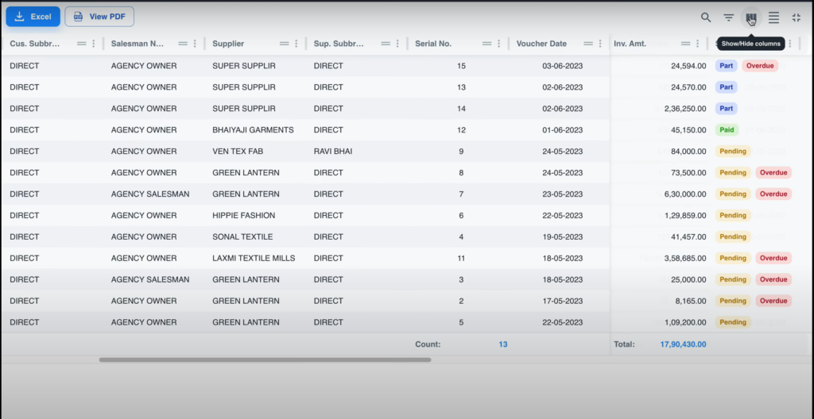
Task: Open the filter icon in toolbar
Action: (728, 17)
